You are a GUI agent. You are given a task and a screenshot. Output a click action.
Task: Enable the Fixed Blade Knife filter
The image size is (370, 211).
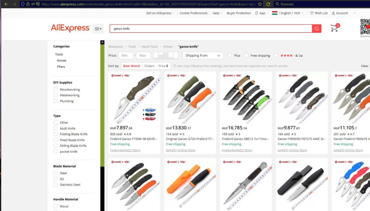55,140
